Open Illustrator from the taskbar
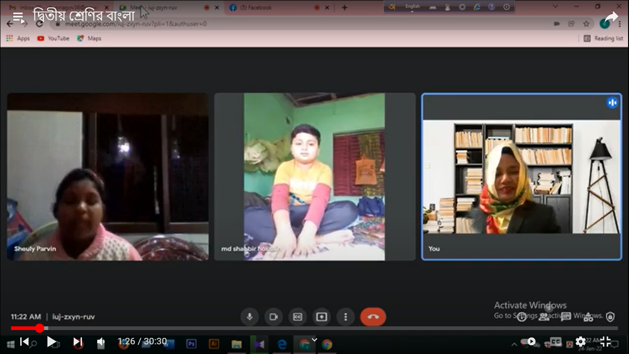The width and height of the screenshot is (629, 354). (x=214, y=344)
